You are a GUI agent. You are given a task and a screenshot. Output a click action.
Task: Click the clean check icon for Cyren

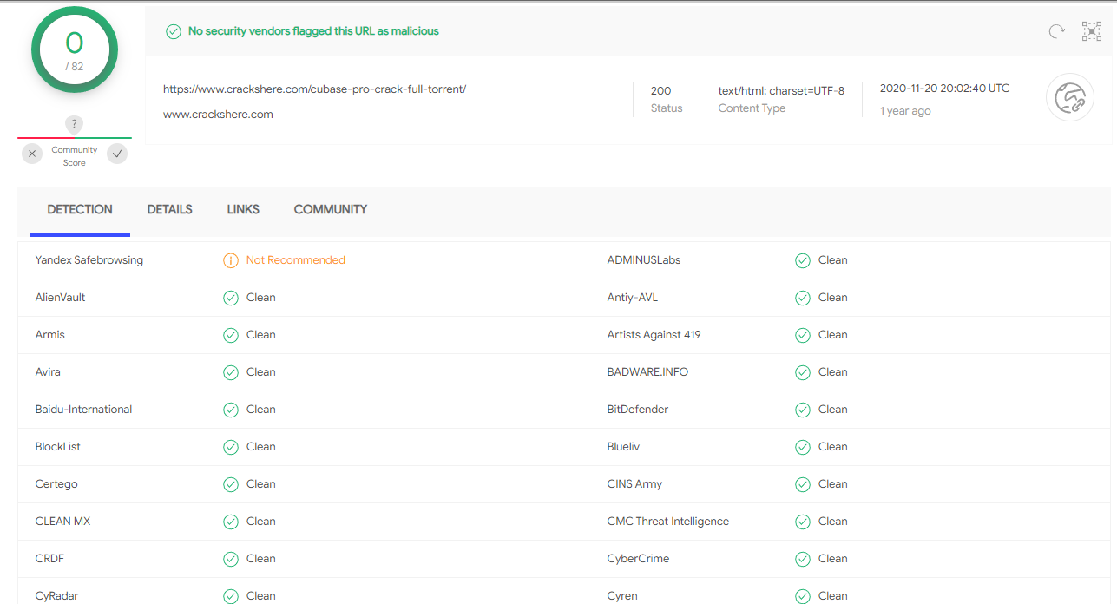point(803,596)
